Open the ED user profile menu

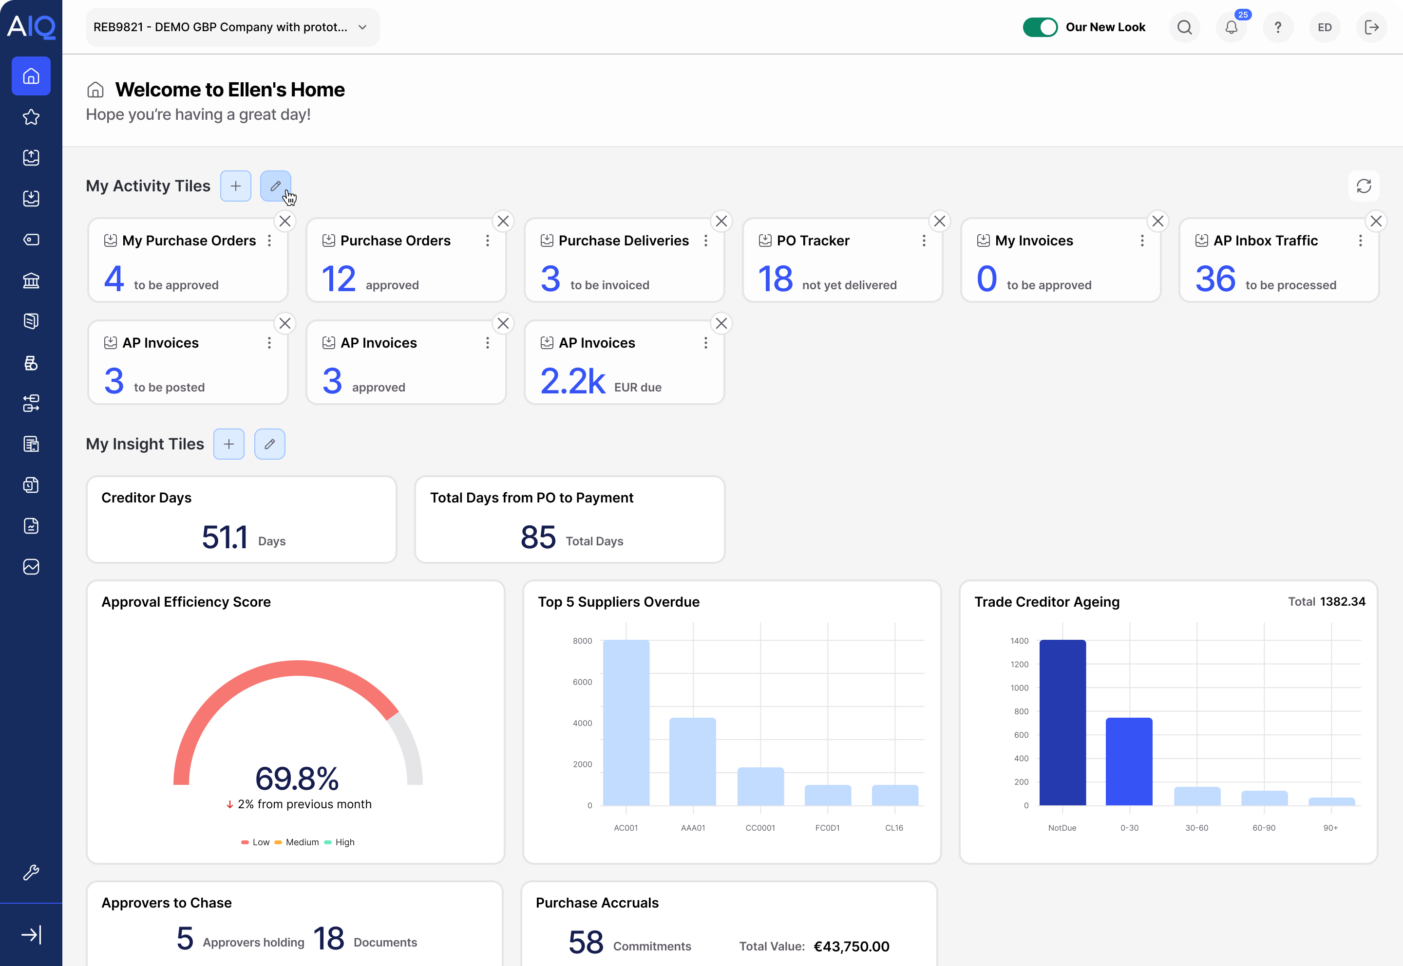point(1324,27)
